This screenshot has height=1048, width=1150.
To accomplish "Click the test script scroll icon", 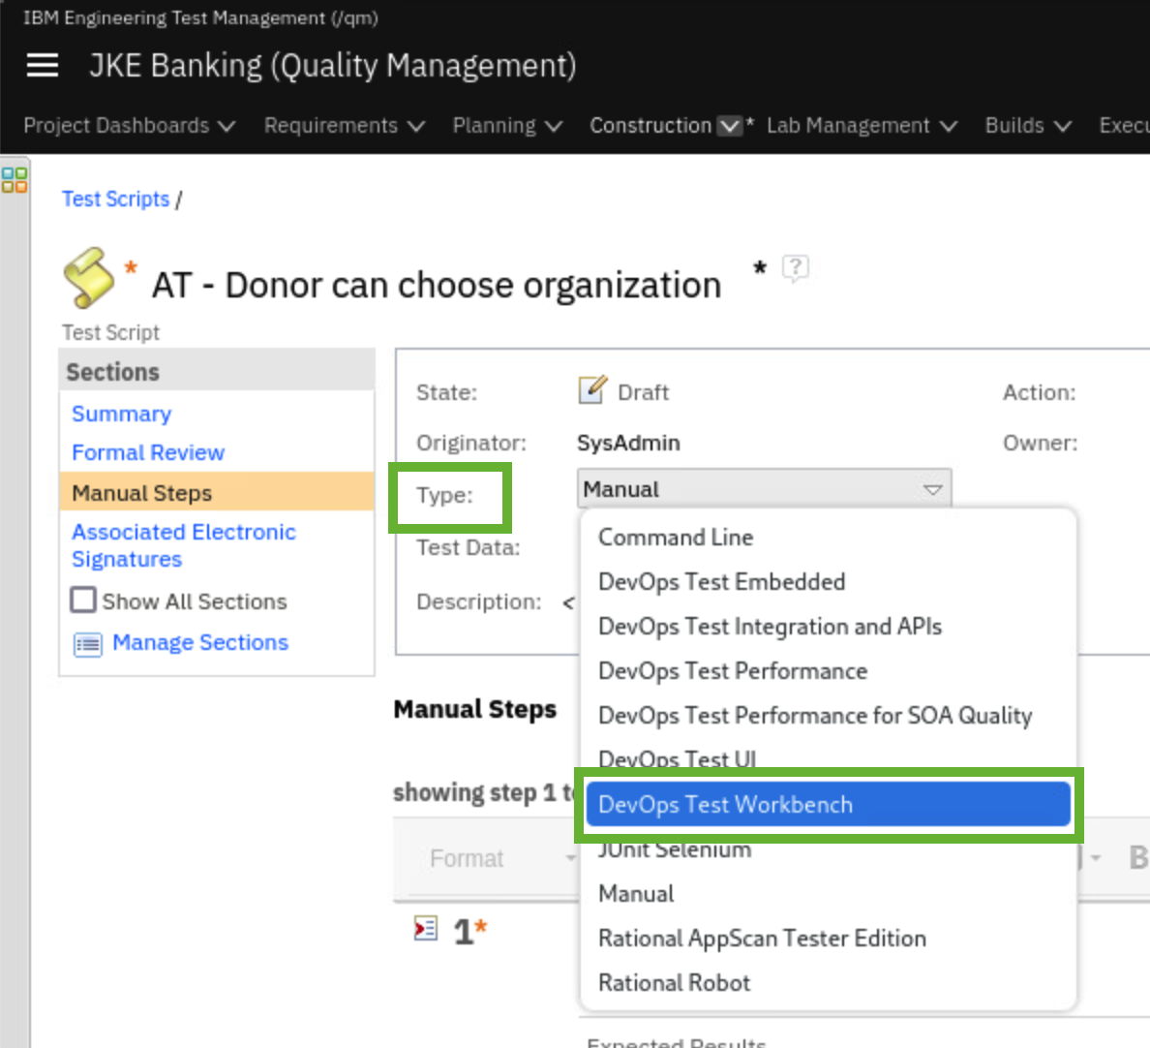I will [88, 277].
